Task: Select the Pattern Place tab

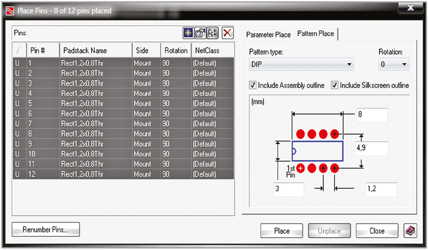Action: click(316, 34)
